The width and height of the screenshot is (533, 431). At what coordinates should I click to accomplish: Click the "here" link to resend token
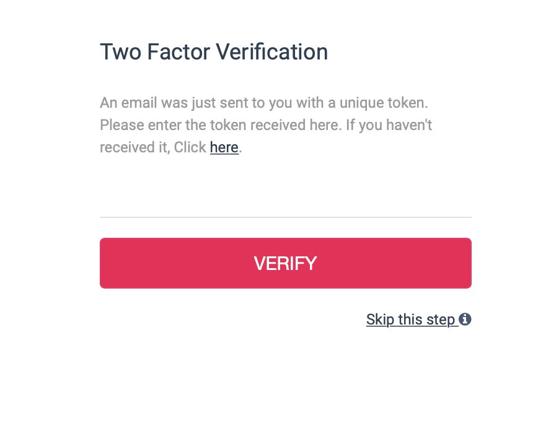[x=224, y=147]
